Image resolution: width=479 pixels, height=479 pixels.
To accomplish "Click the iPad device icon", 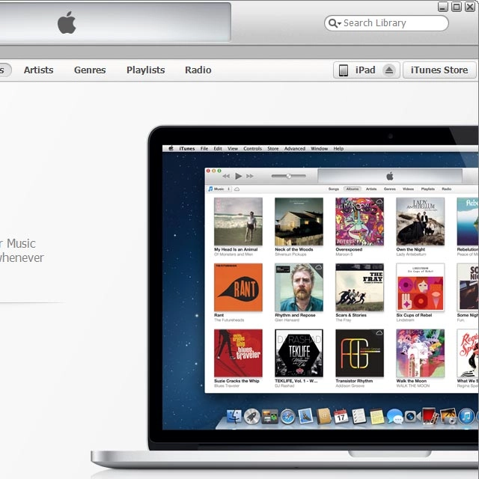I will 344,70.
